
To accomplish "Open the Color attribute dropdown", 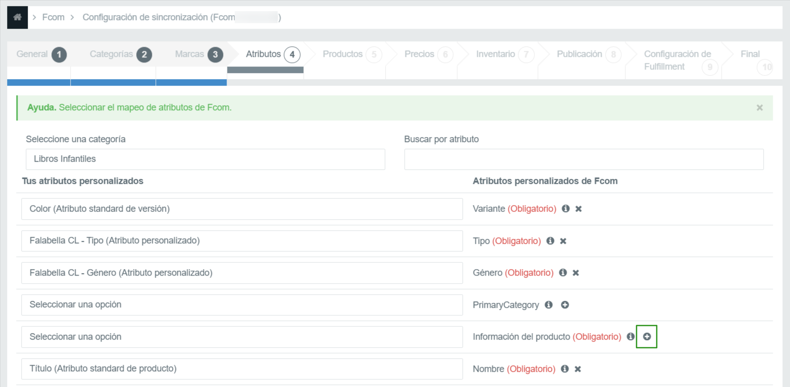I will tap(242, 209).
